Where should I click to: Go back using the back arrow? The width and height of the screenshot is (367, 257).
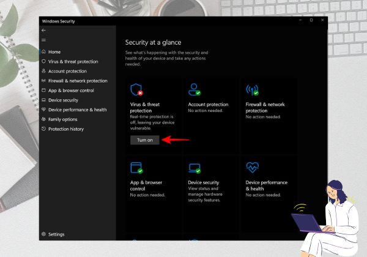coord(43,31)
